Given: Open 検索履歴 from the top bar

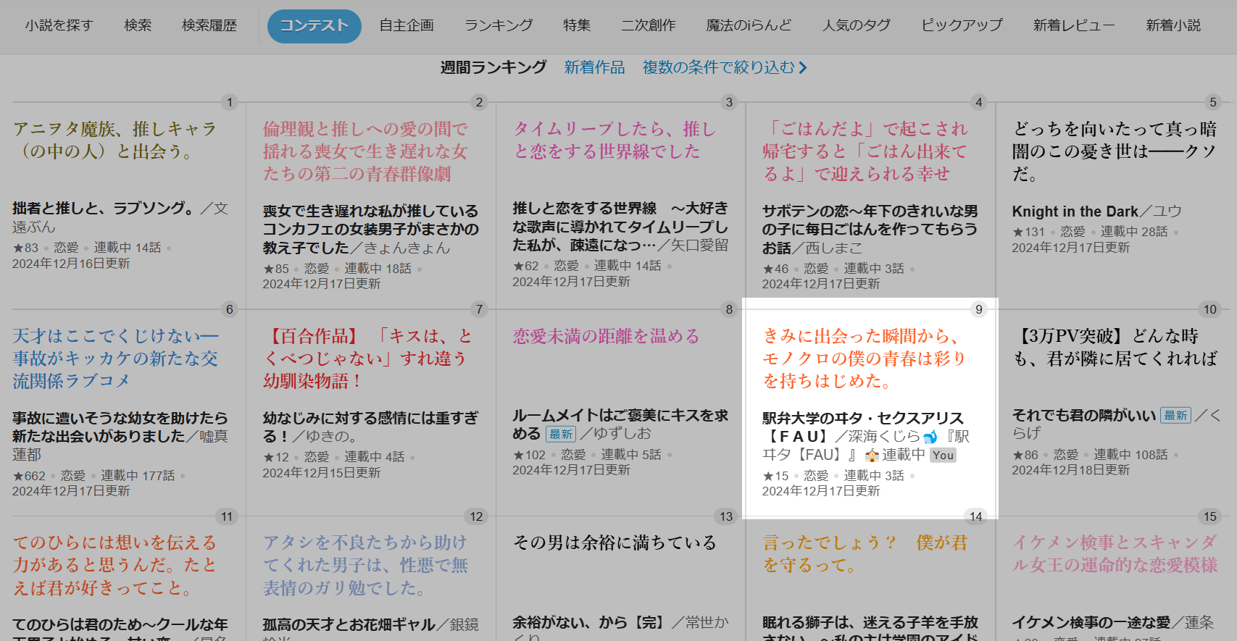Looking at the screenshot, I should click(209, 25).
